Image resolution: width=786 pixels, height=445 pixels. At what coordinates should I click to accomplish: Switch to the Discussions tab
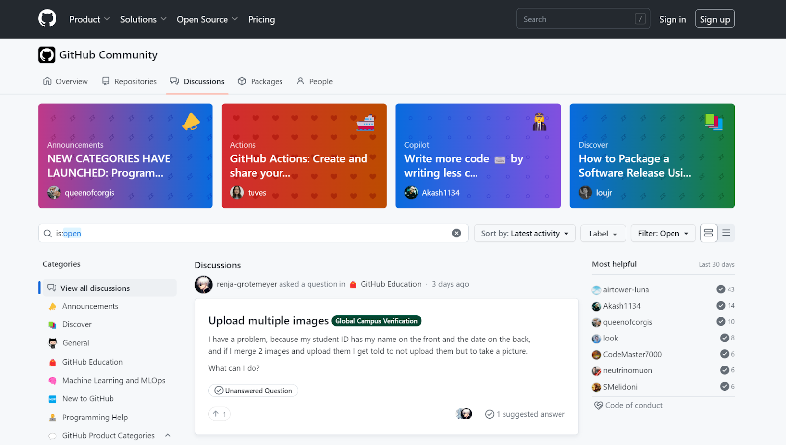[197, 81]
